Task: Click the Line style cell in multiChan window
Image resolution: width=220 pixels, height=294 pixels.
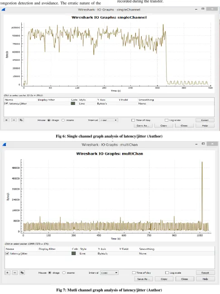Action: click(83, 254)
